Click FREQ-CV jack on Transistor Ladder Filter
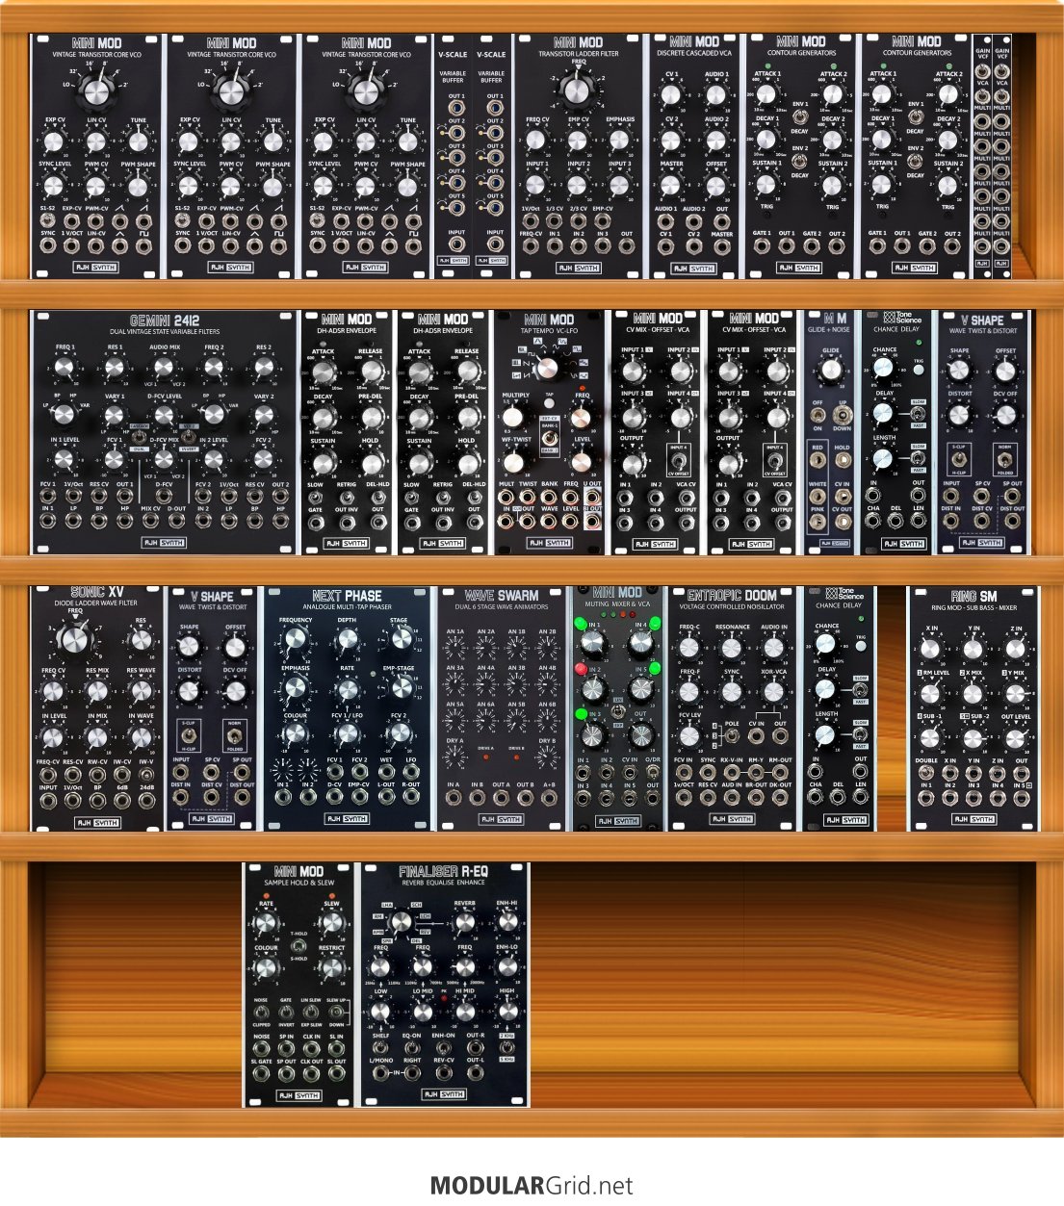The width and height of the screenshot is (1064, 1206). pyautogui.click(x=531, y=246)
